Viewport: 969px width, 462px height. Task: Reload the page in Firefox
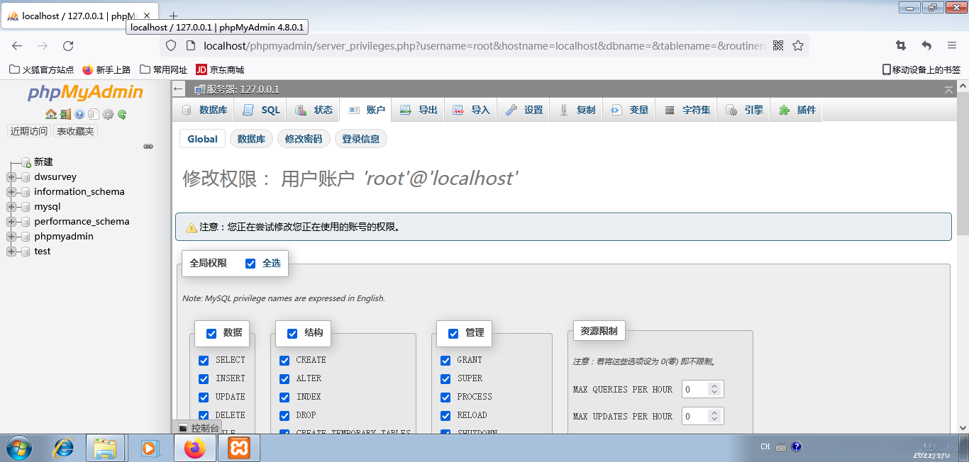tap(68, 45)
